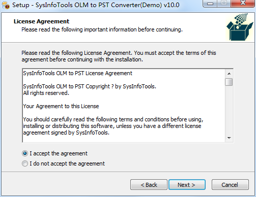Click the "Your Agreement to this License" line
Screen dimensions: 256x197
61,106
